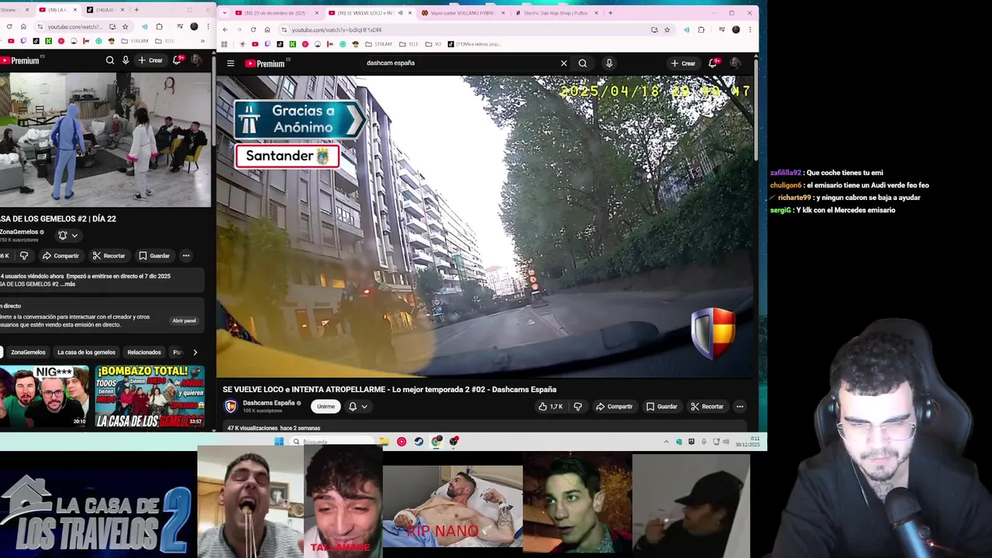Image resolution: width=992 pixels, height=558 pixels.
Task: Open more actions menu under dashcam video
Action: [x=739, y=406]
